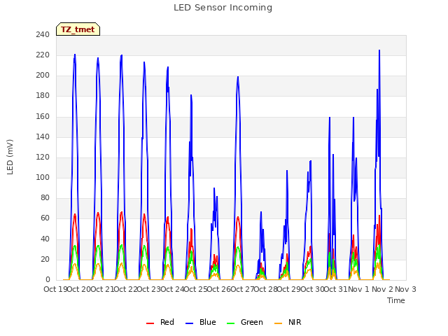The image size is (448, 336).
Task: Click the 100 y-axis tick label
Action: coord(43,177)
